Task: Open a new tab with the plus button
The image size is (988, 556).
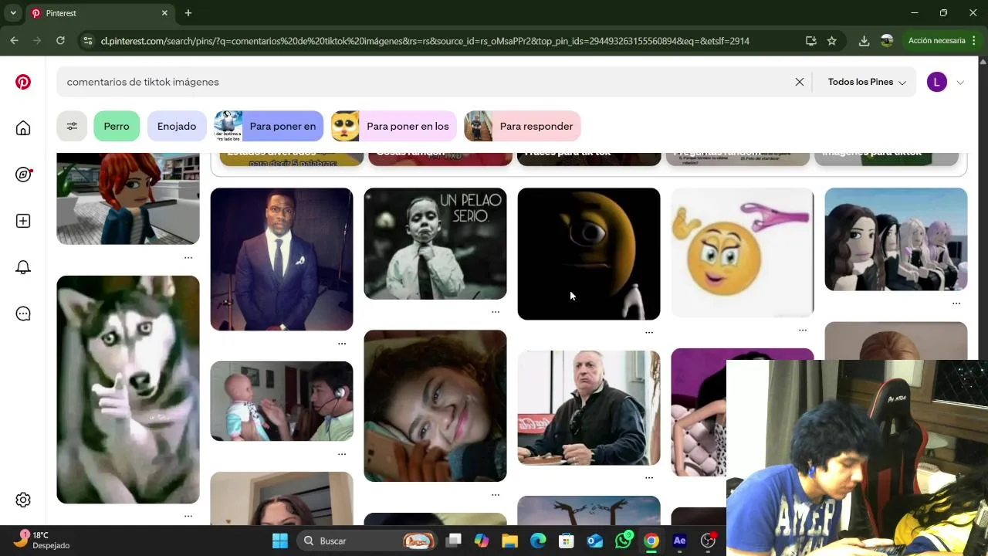Action: [x=188, y=13]
